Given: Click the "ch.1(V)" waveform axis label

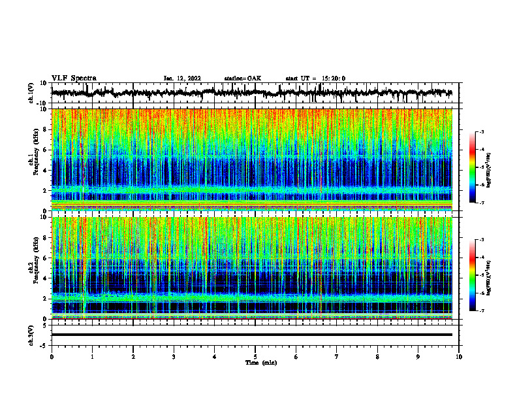Looking at the screenshot, I should tap(31, 93).
